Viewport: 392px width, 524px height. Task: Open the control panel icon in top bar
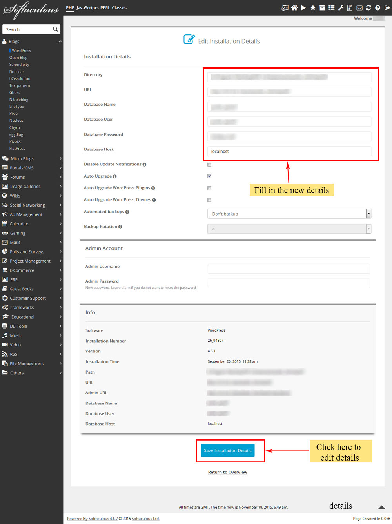click(285, 8)
